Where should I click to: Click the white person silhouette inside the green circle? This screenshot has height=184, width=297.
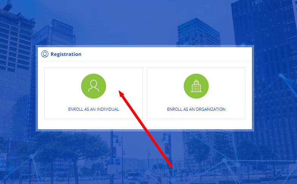point(93,86)
